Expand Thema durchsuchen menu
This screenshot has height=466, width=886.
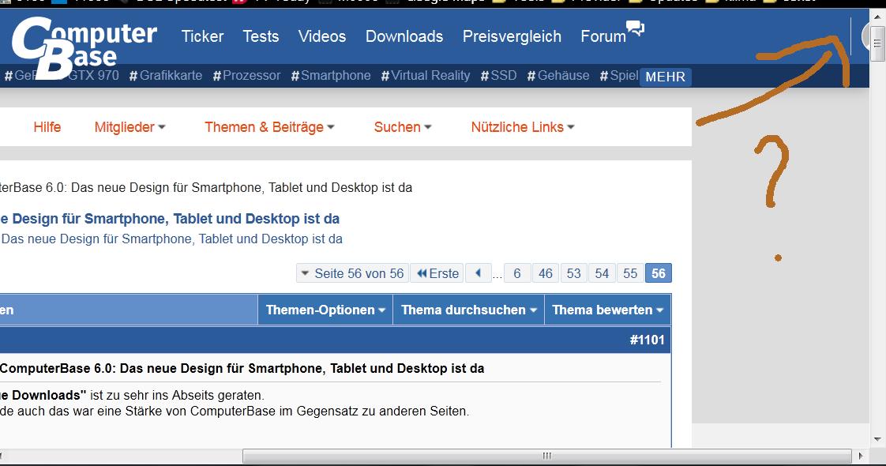coord(468,310)
